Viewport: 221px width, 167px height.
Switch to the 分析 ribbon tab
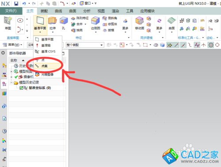(x=87, y=11)
